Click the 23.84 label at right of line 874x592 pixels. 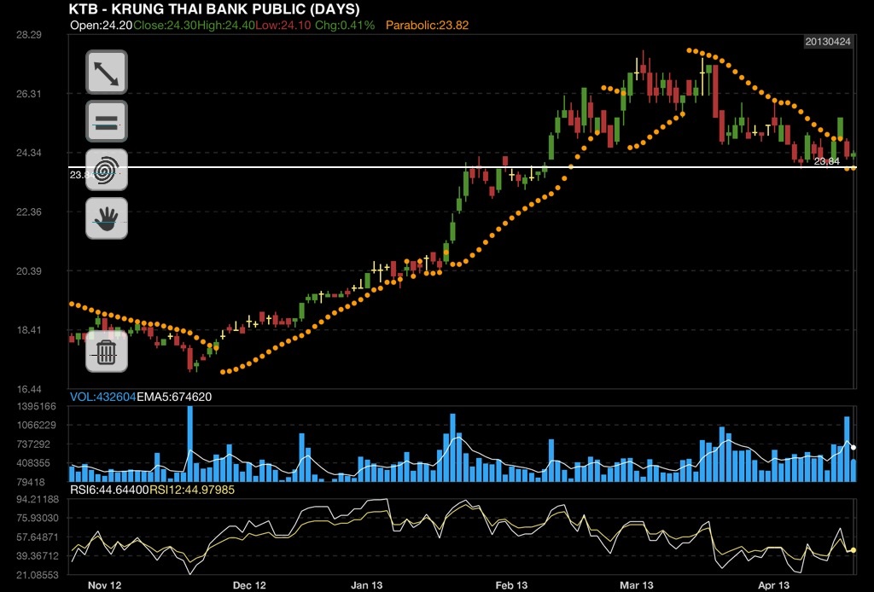[826, 161]
